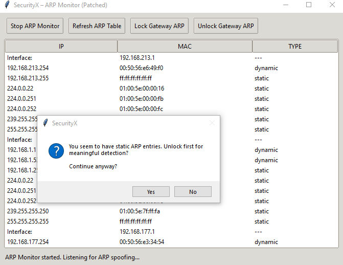The width and height of the screenshot is (343, 265).
Task: Click the feather icon in main title bar
Action: coord(7,5)
